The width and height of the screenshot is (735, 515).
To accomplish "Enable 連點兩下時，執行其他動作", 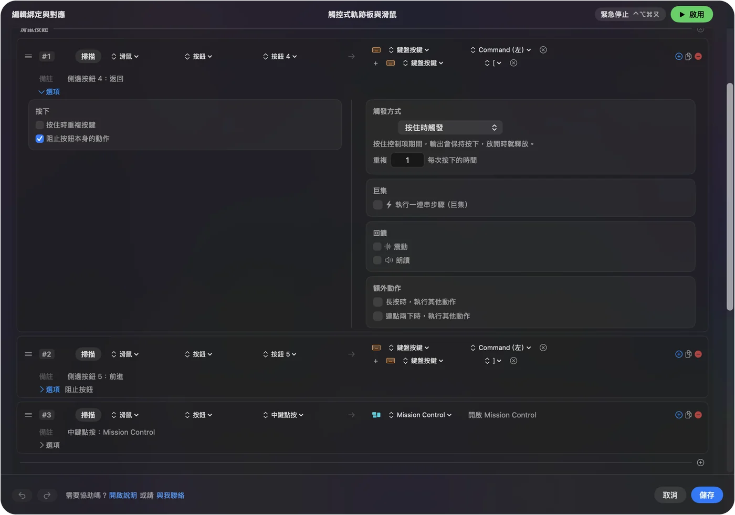I will click(x=377, y=316).
